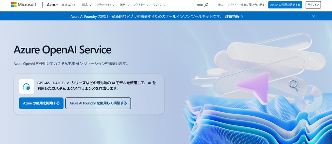Click the GPT-4o, DALL·E description text
Screen dimensions: 332x144
[x=96, y=86]
